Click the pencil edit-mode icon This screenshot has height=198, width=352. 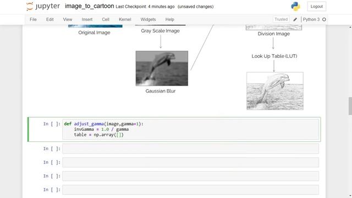click(x=295, y=20)
